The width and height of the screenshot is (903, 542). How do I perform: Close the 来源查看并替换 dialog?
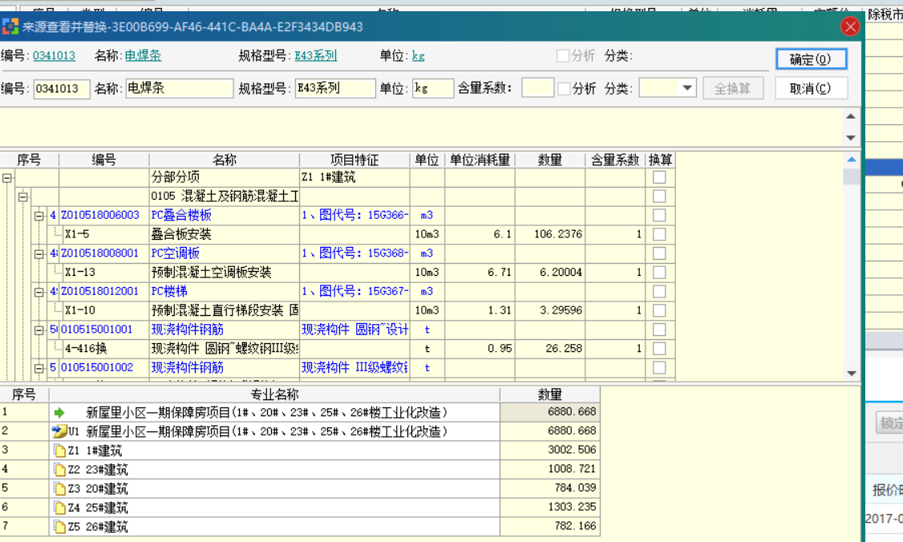(x=850, y=26)
